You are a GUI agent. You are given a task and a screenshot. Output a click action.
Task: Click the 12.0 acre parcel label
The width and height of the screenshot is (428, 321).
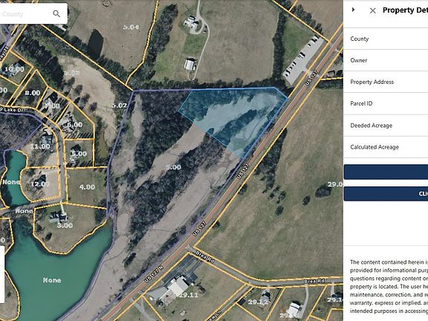(x=40, y=184)
